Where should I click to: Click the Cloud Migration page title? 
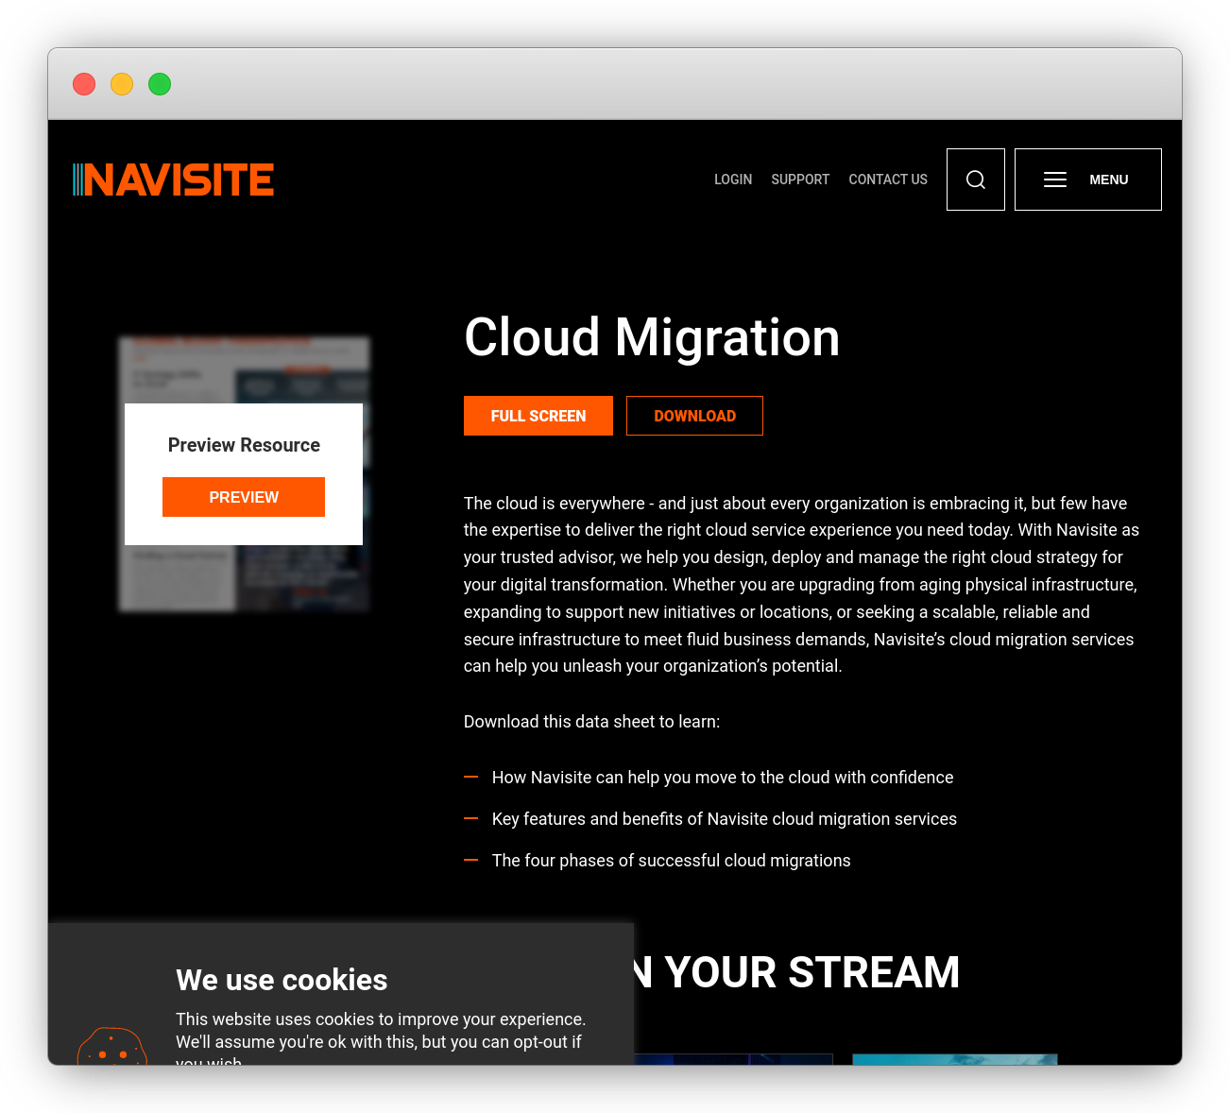click(651, 337)
